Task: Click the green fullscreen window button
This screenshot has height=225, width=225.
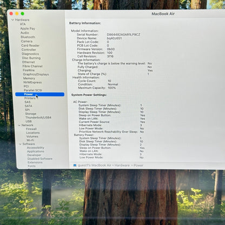Action: [23, 14]
